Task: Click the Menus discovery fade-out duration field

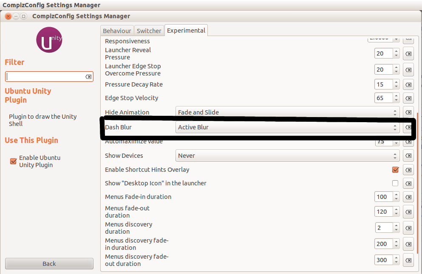Action: 384,260
